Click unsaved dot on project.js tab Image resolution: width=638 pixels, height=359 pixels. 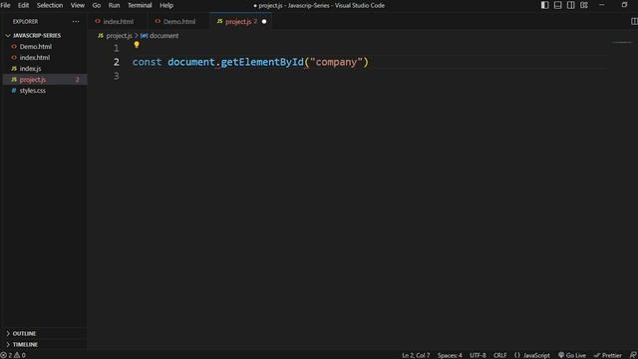(x=264, y=22)
